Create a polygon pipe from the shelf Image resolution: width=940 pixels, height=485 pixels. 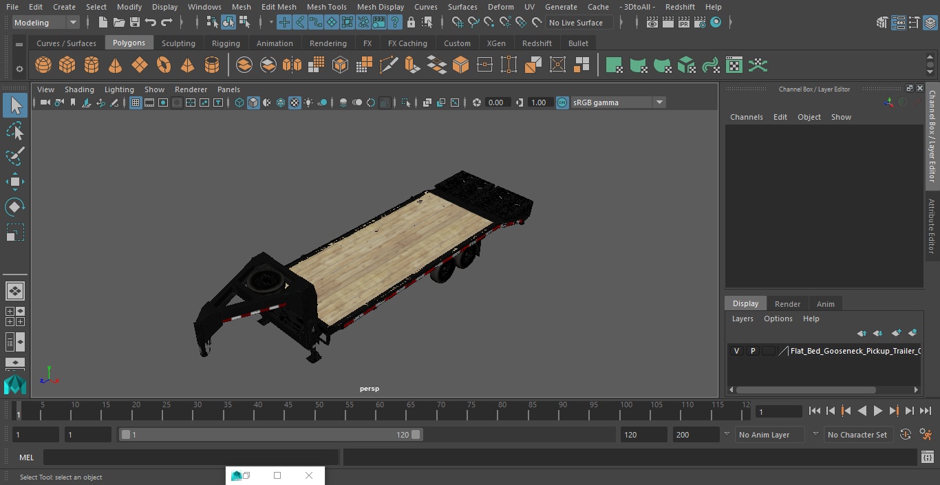[212, 65]
